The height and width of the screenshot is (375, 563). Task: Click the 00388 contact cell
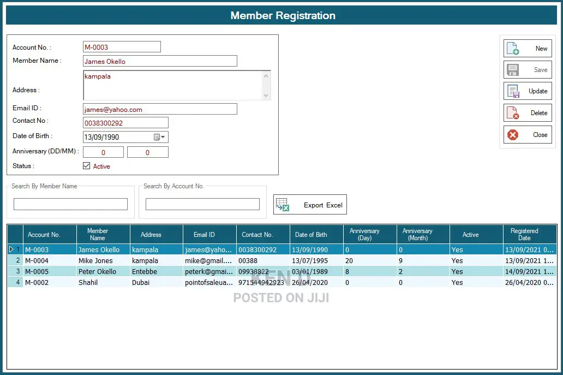(263, 260)
